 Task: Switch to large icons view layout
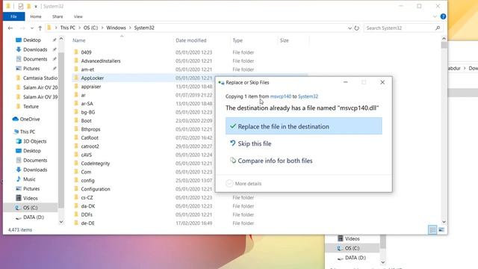pyautogui.click(x=441, y=229)
